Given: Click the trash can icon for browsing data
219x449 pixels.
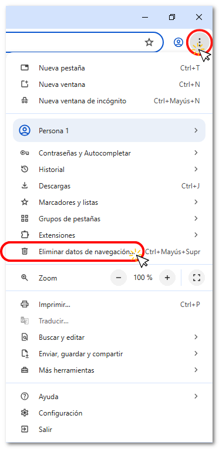Looking at the screenshot, I should point(25,252).
